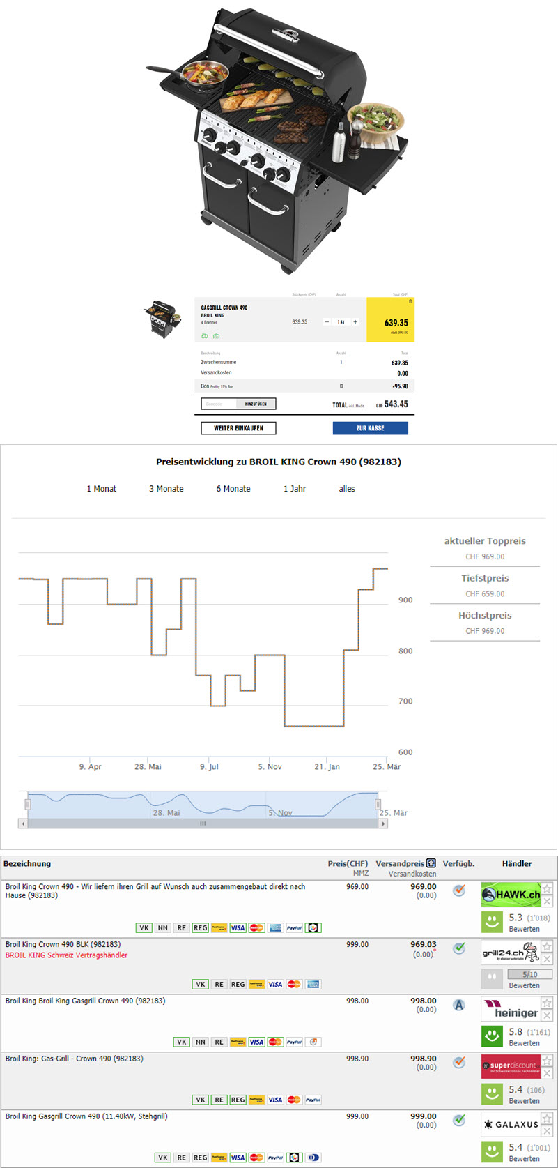Image resolution: width=558 pixels, height=1168 pixels.
Task: Click PayPal payment icon in HAWK.ch row
Action: pos(294,928)
